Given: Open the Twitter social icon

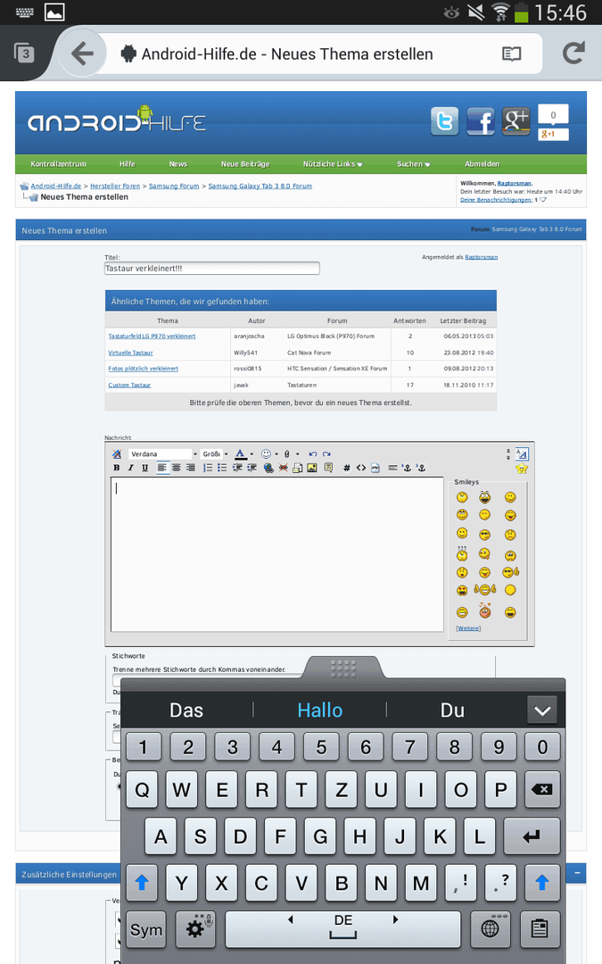Looking at the screenshot, I should tap(444, 121).
